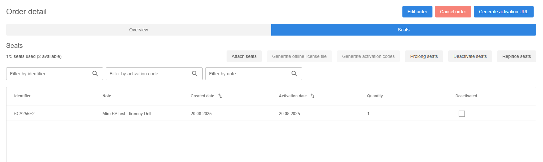Click the Identifier column header
This screenshot has height=162, width=543.
22,96
